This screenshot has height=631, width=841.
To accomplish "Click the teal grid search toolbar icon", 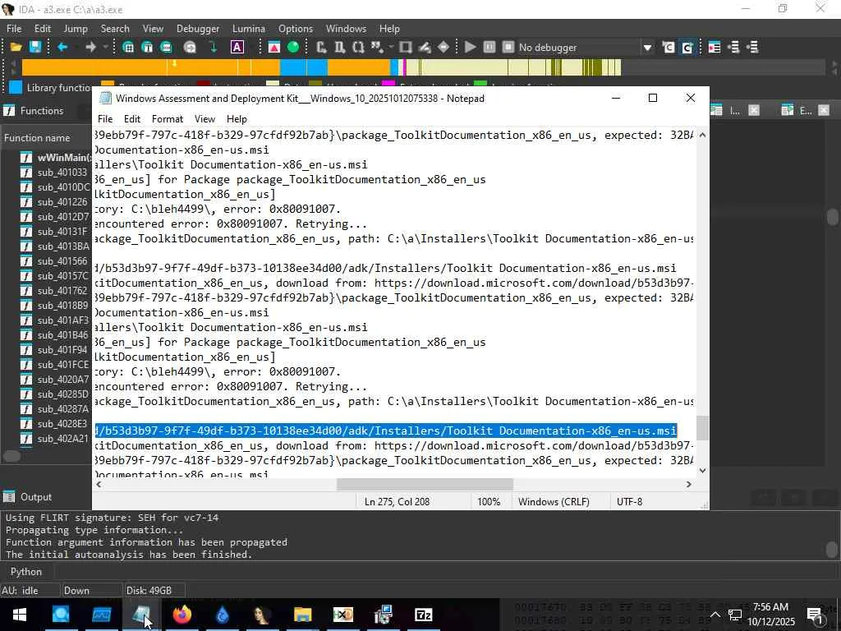I will tap(128, 47).
